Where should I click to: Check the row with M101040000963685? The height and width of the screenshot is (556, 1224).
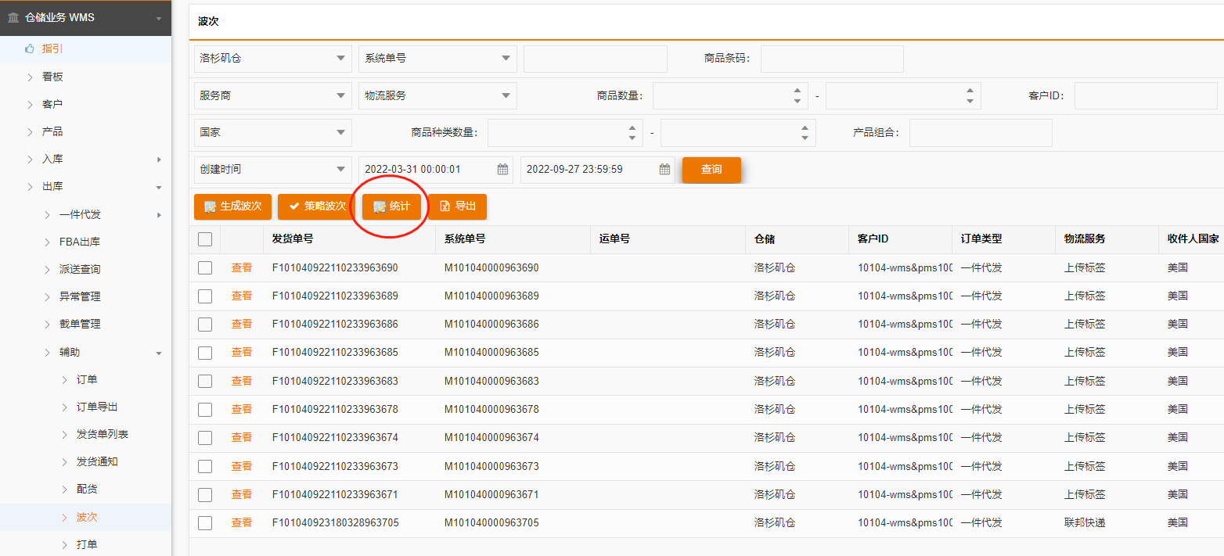(205, 353)
